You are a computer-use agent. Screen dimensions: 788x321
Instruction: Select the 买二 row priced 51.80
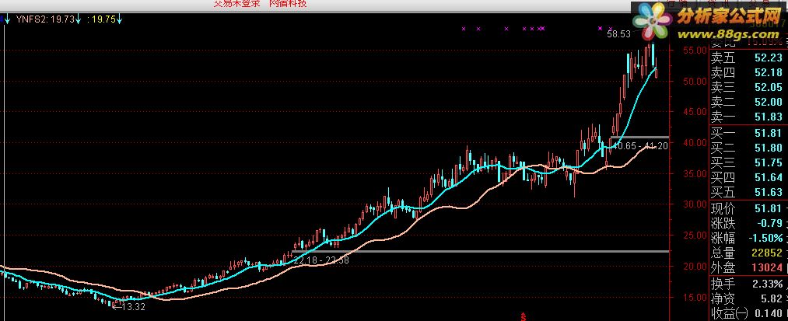748,148
